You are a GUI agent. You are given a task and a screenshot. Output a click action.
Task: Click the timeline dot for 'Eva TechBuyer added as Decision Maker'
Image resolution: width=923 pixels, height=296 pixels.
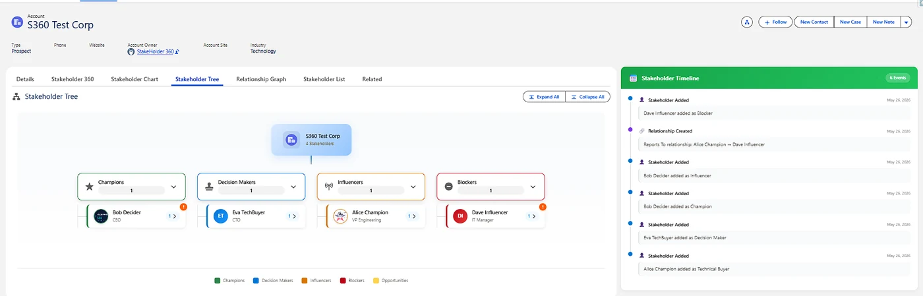630,223
